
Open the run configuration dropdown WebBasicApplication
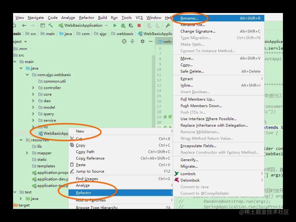(x=83, y=25)
